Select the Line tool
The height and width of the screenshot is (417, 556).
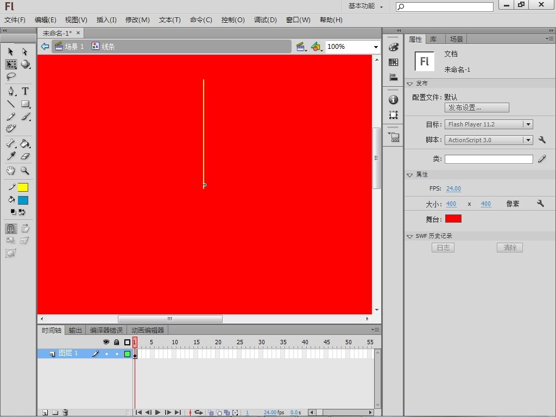11,104
